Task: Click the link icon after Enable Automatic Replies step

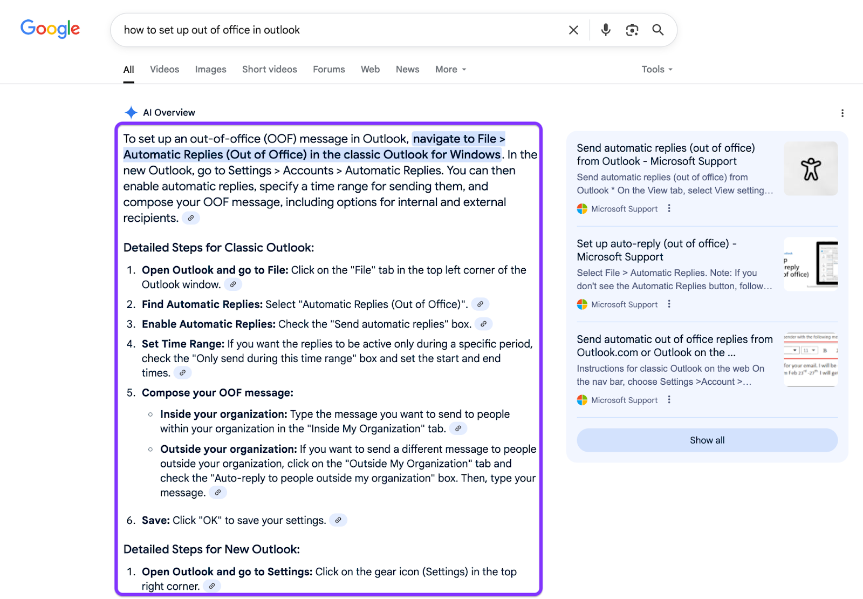Action: (484, 324)
